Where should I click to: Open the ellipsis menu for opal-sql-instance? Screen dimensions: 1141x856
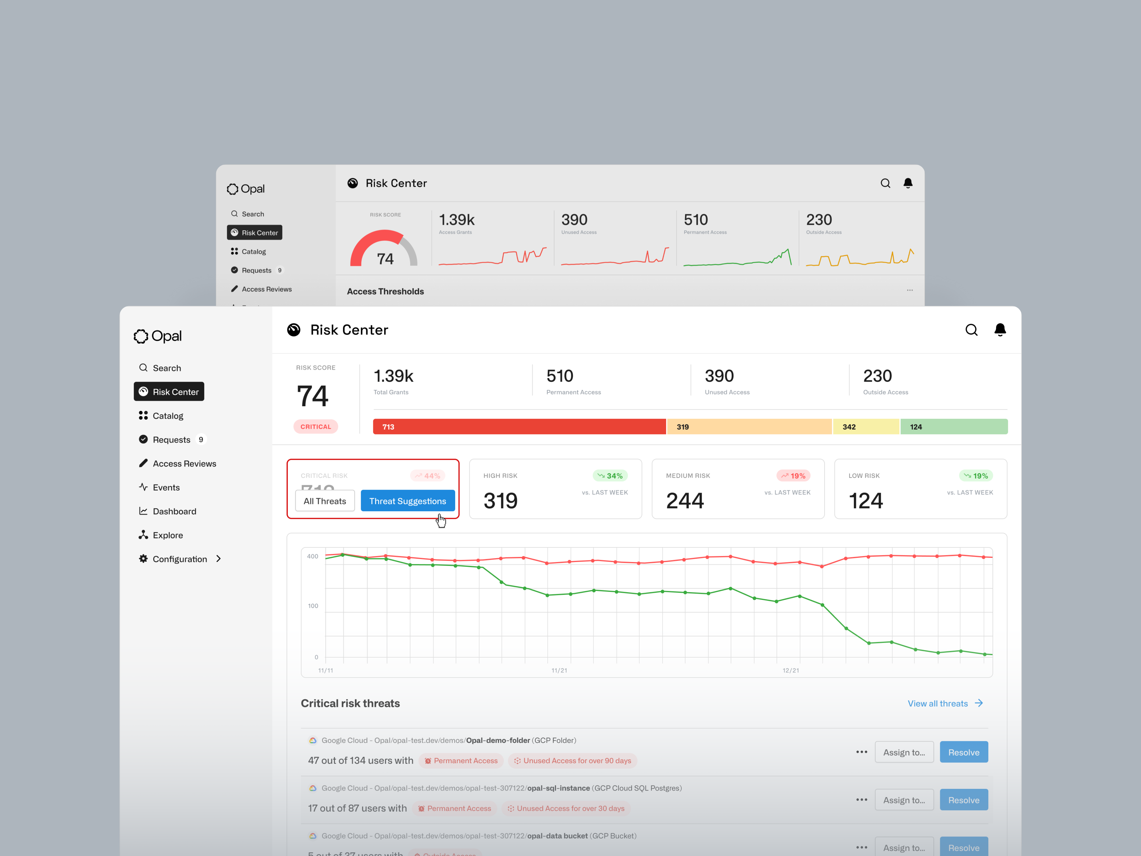(x=861, y=799)
